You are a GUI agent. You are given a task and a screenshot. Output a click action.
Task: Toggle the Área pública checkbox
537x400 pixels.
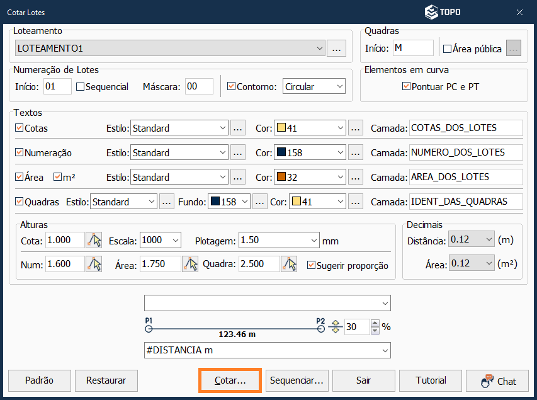coord(448,49)
